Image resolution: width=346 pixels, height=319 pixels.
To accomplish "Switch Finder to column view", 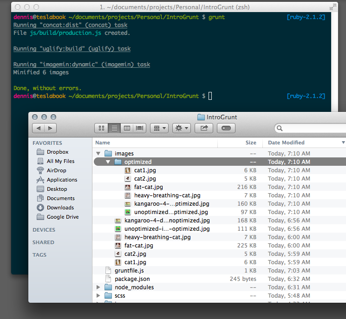I will [127, 128].
